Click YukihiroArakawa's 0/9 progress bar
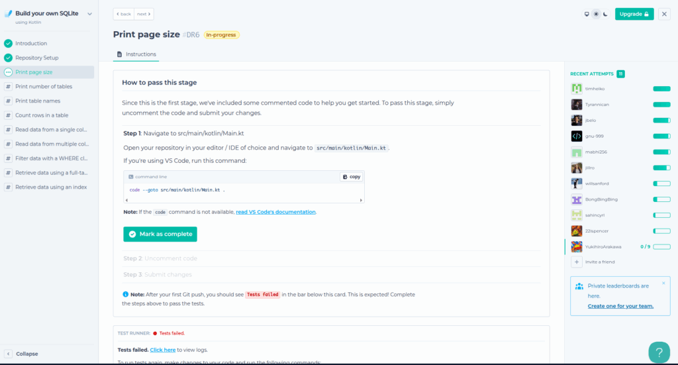This screenshot has height=365, width=678. [661, 246]
